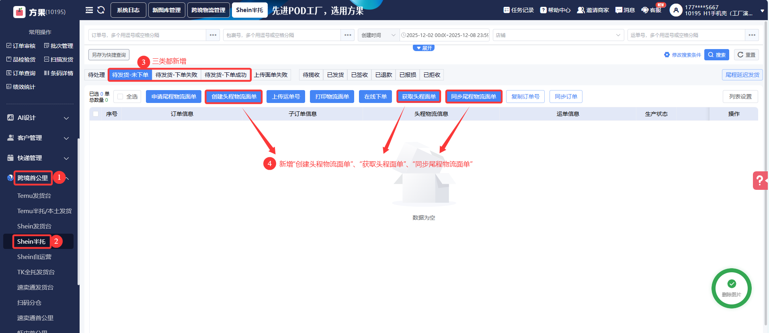Screen dimensions: 769x333
Task: Click the red question mark help float
Action: point(760,180)
